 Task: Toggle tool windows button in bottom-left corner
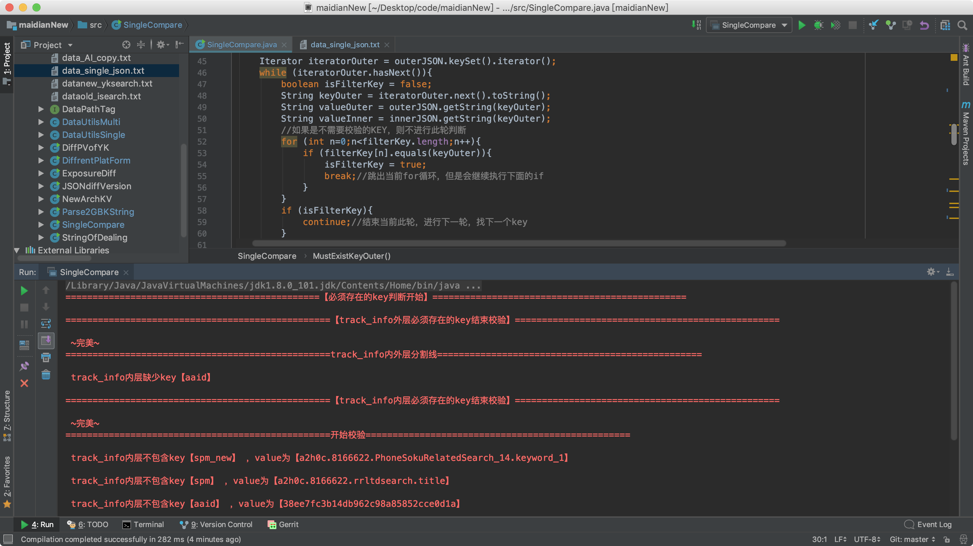click(8, 539)
